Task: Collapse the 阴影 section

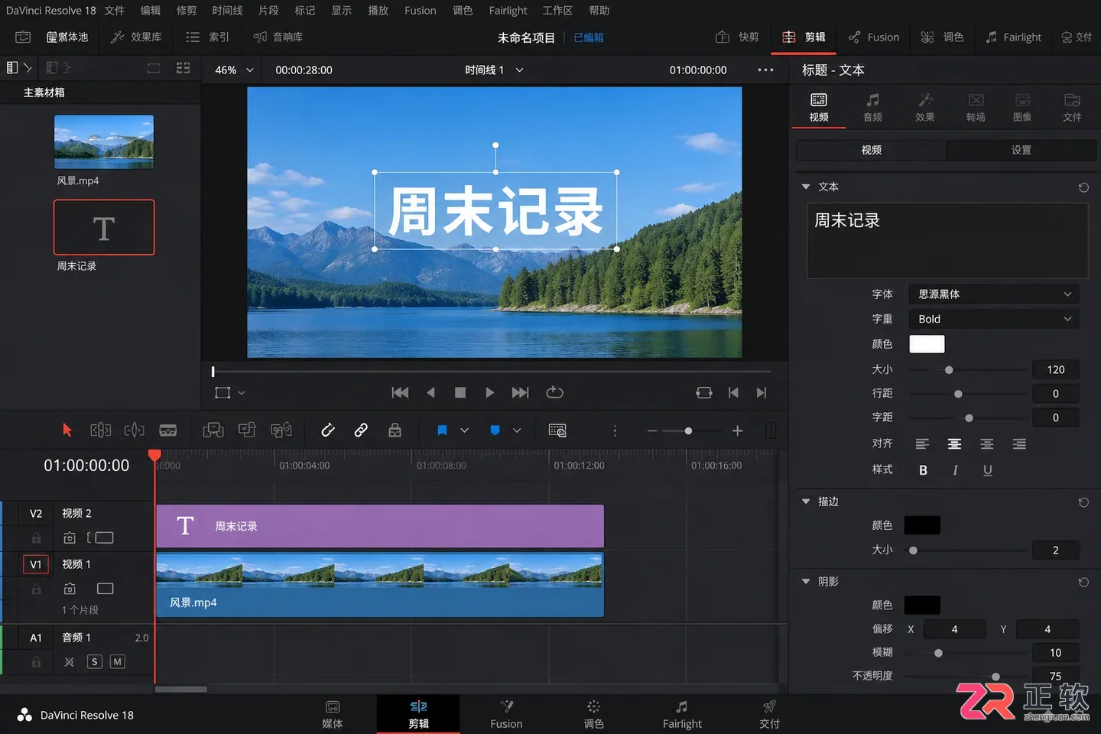Action: (x=806, y=582)
